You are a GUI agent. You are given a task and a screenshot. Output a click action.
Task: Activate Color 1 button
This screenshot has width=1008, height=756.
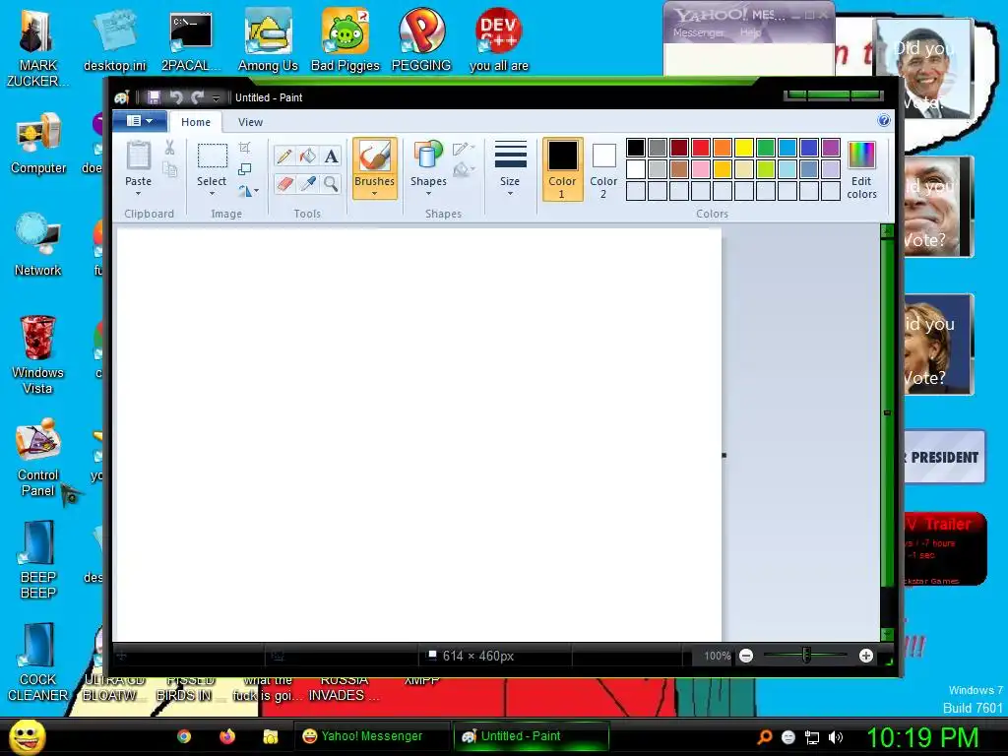point(562,169)
